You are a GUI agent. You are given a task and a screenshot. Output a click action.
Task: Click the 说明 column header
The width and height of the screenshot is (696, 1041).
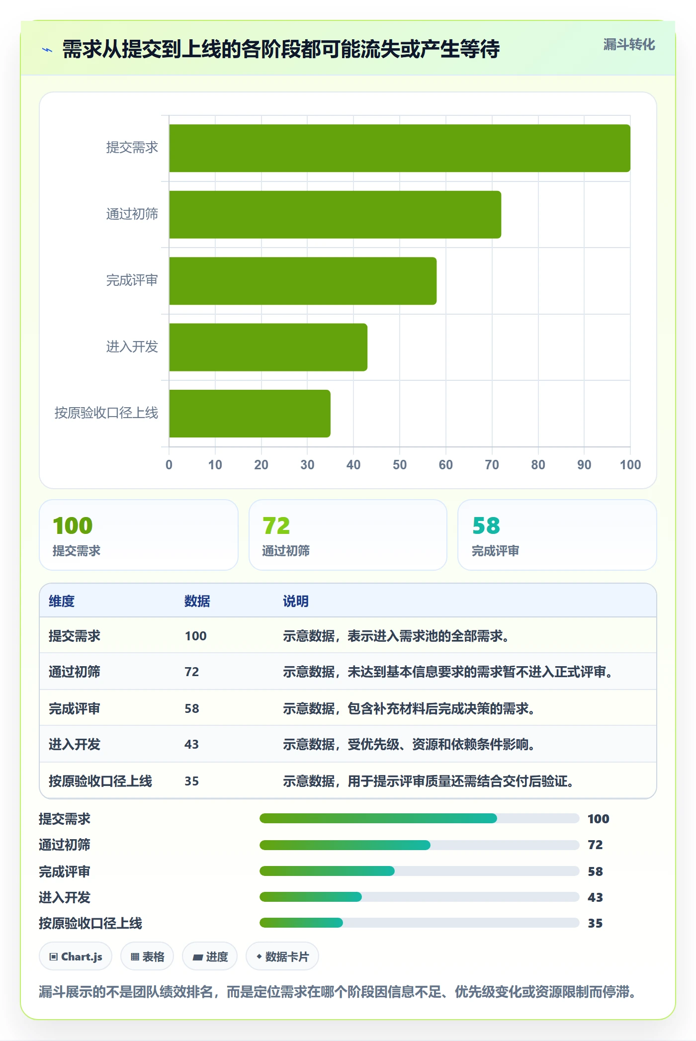(x=296, y=601)
